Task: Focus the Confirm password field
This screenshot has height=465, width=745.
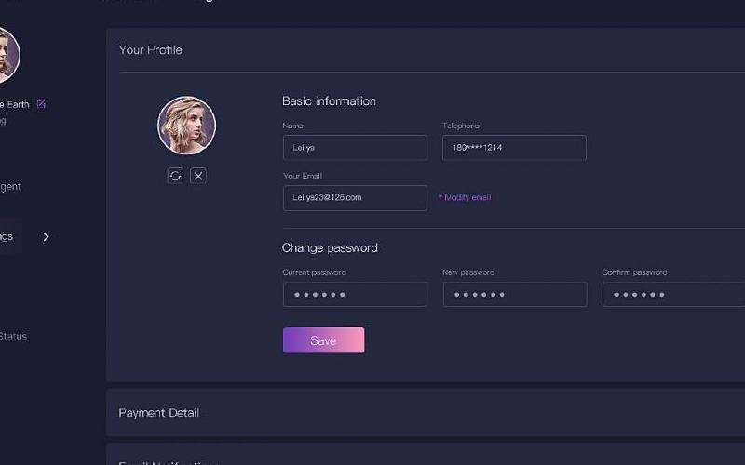Action: click(673, 295)
